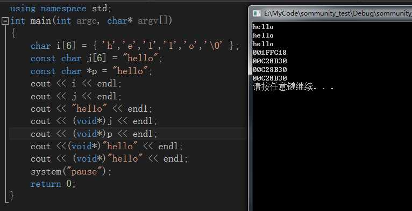This screenshot has height=211, width=412.
Task: Click the 'cout << (void*)j << endl;' line
Action: (x=94, y=121)
